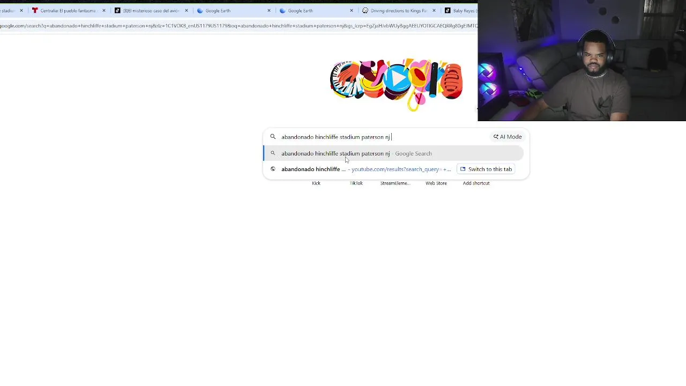Close the second Google Earth tab

tap(352, 10)
